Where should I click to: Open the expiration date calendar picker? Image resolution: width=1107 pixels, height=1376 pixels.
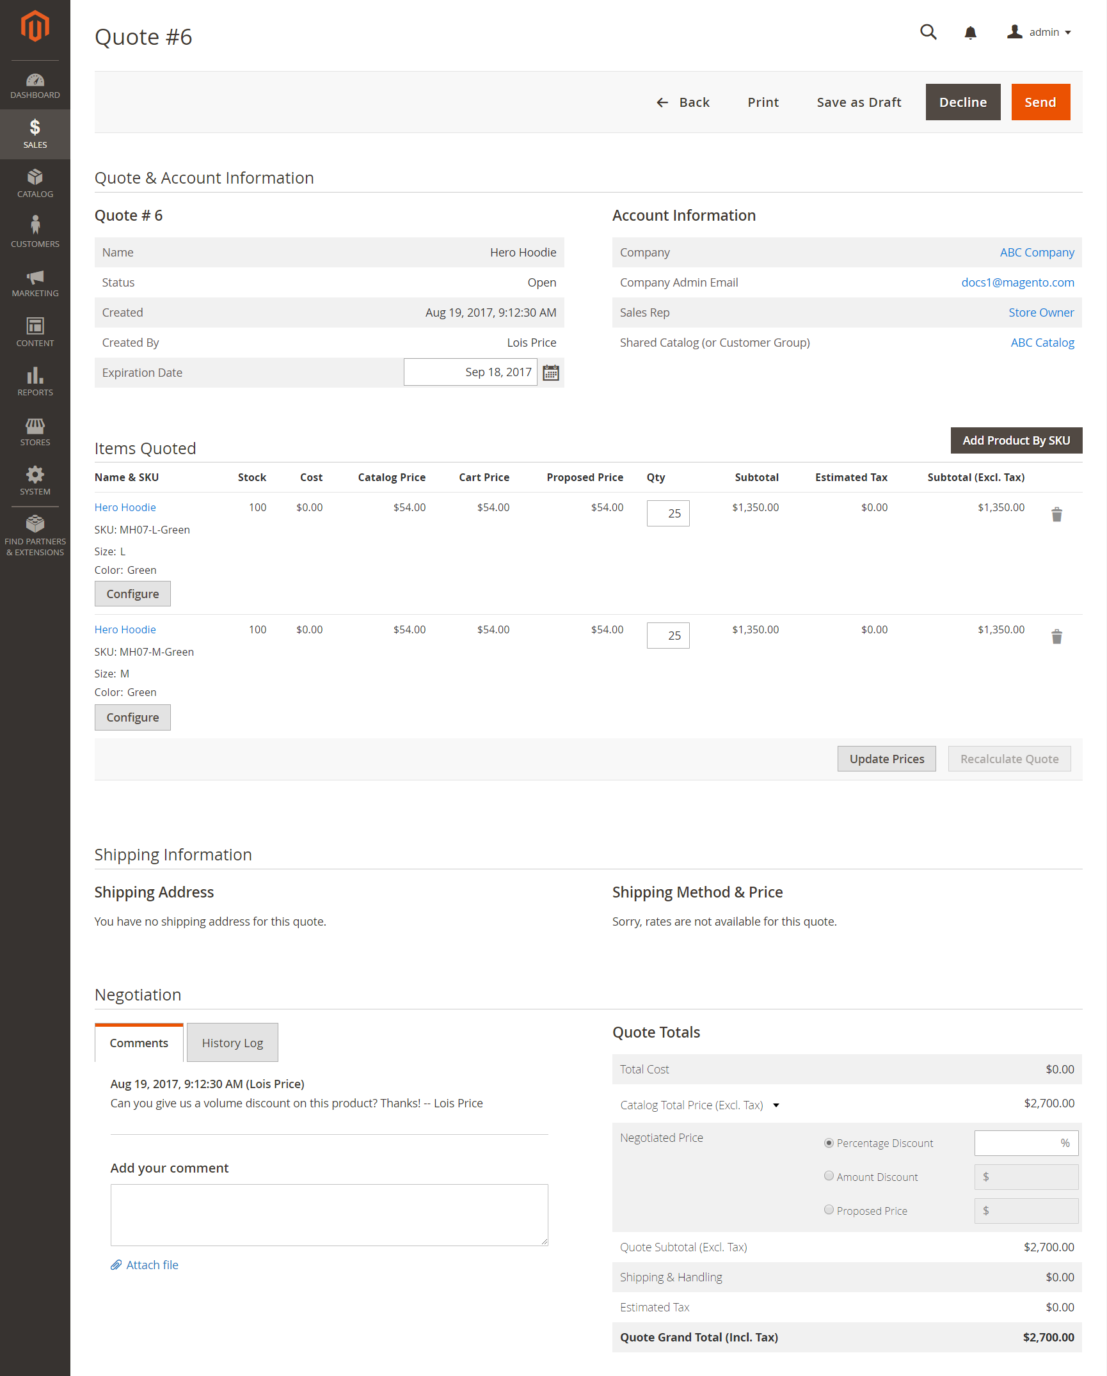pyautogui.click(x=551, y=373)
